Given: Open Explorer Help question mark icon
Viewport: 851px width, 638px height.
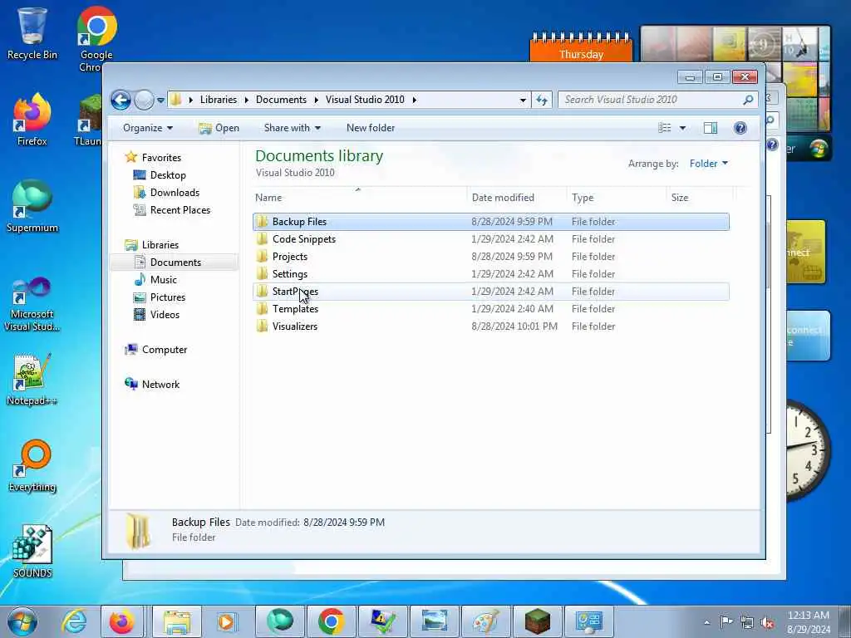Looking at the screenshot, I should point(740,128).
